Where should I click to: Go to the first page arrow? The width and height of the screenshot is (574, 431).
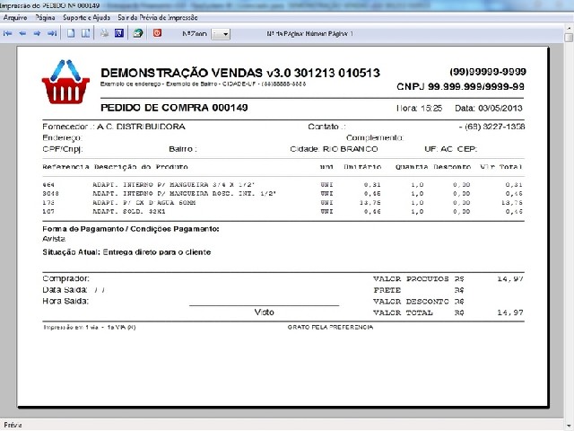8,33
